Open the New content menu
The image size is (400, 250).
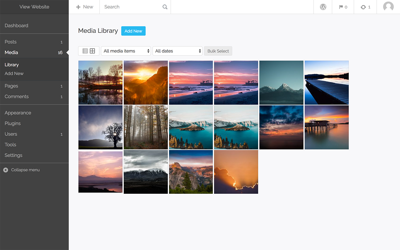coord(84,7)
